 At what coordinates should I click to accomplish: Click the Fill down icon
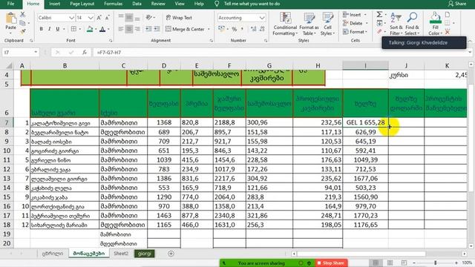[379, 23]
